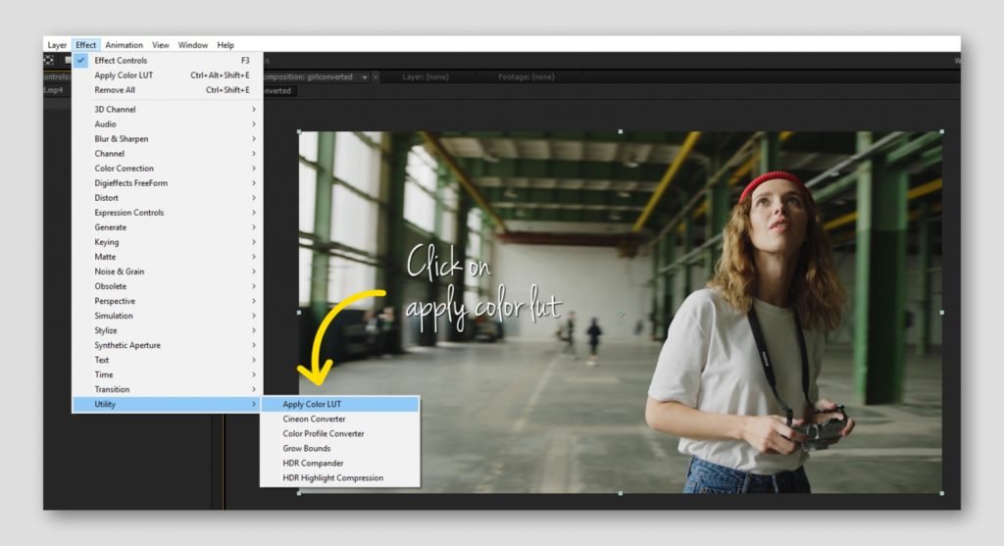This screenshot has height=546, width=1004.
Task: Expand the Blur & Sharpen submenu
Action: [122, 139]
